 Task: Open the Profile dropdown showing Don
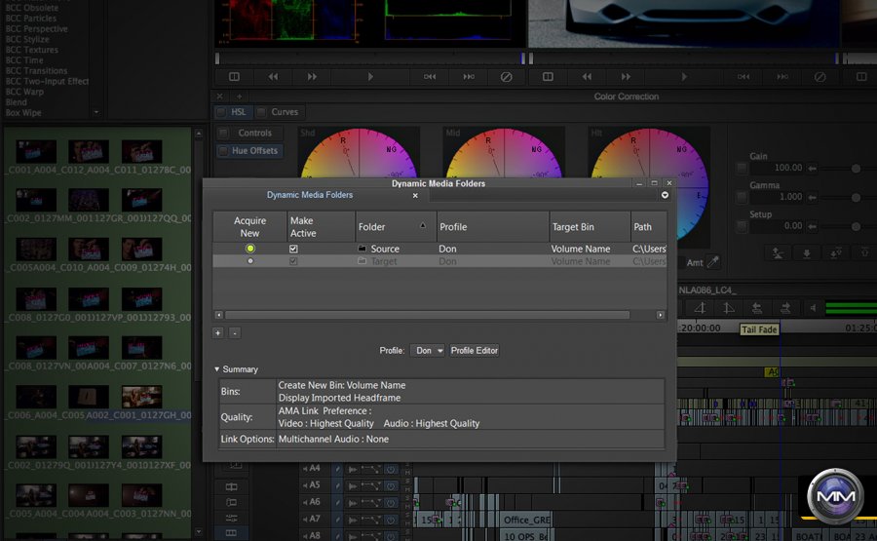coord(426,350)
